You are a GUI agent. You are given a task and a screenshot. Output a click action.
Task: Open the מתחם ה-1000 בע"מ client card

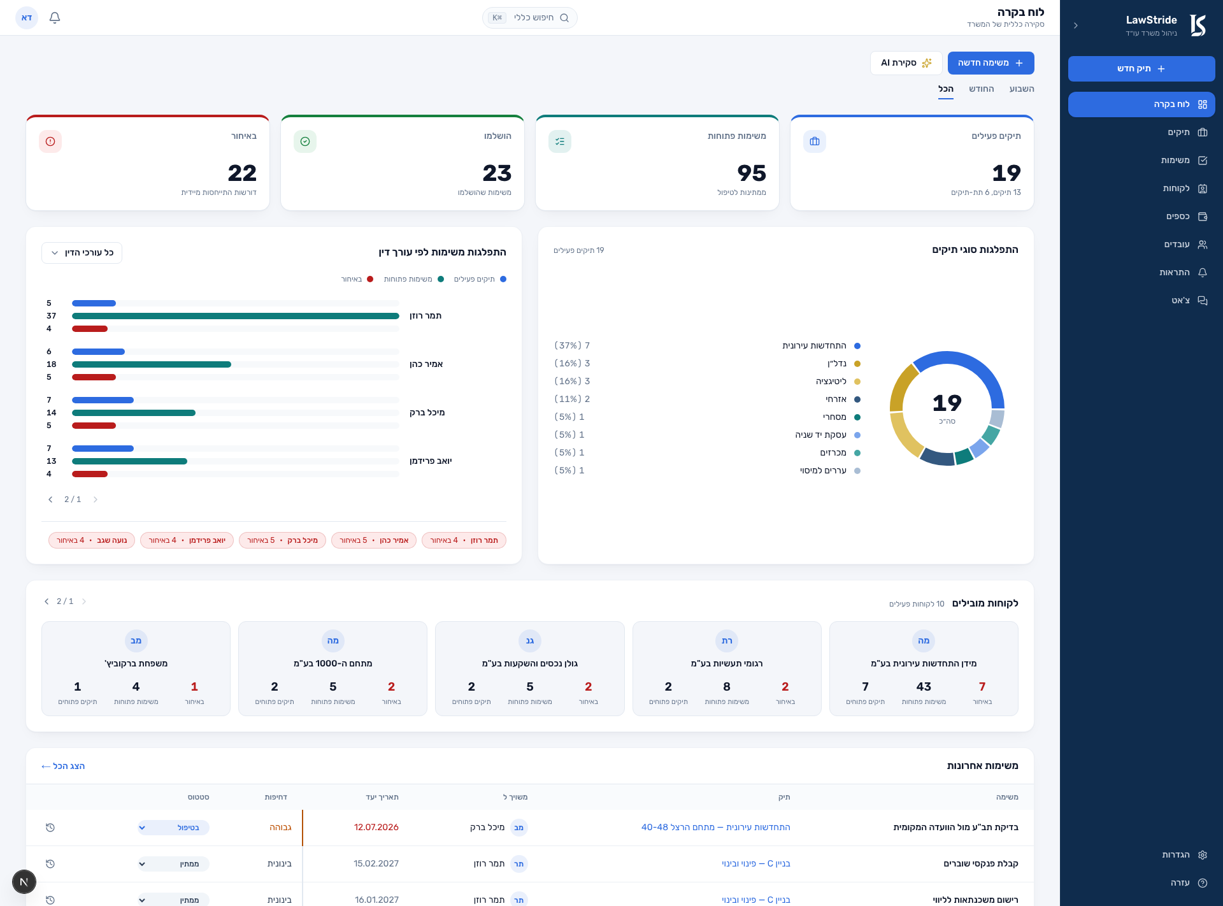click(x=333, y=668)
